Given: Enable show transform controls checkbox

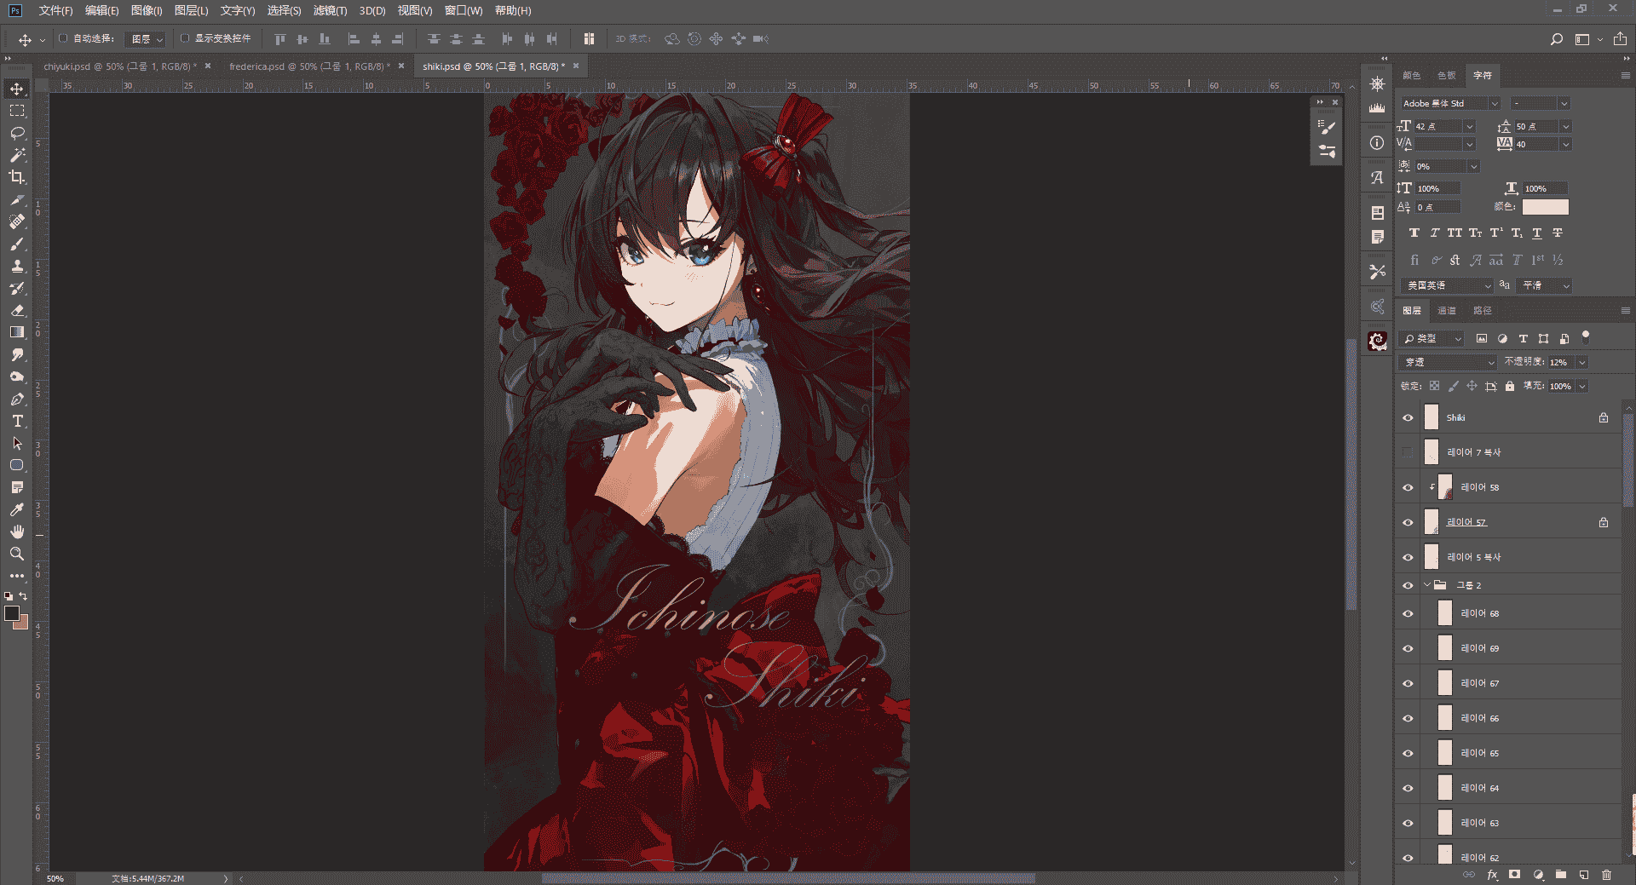Looking at the screenshot, I should [x=184, y=38].
